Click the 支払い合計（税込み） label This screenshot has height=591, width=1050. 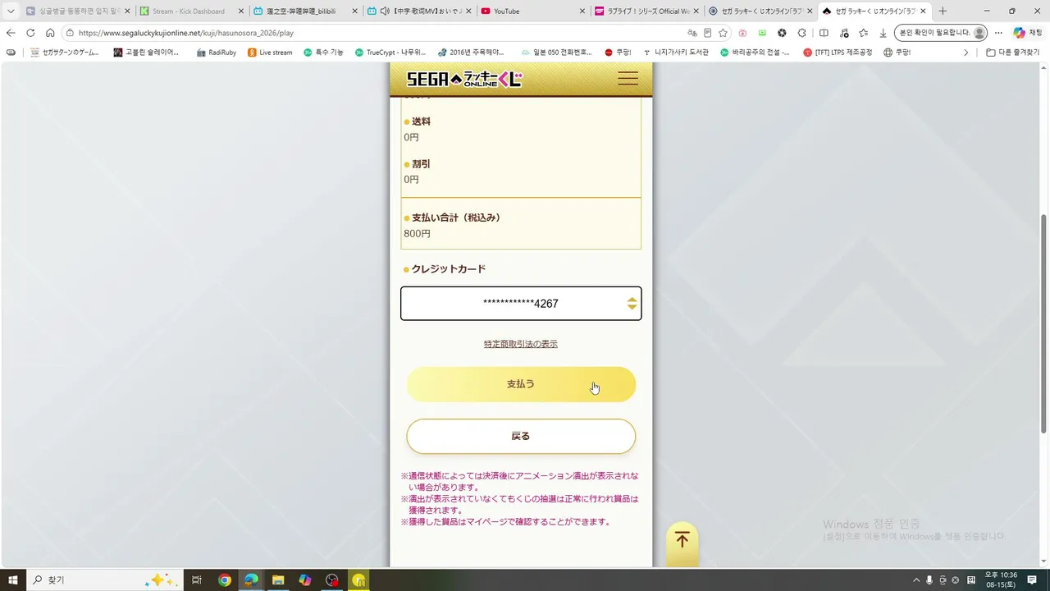(x=456, y=218)
